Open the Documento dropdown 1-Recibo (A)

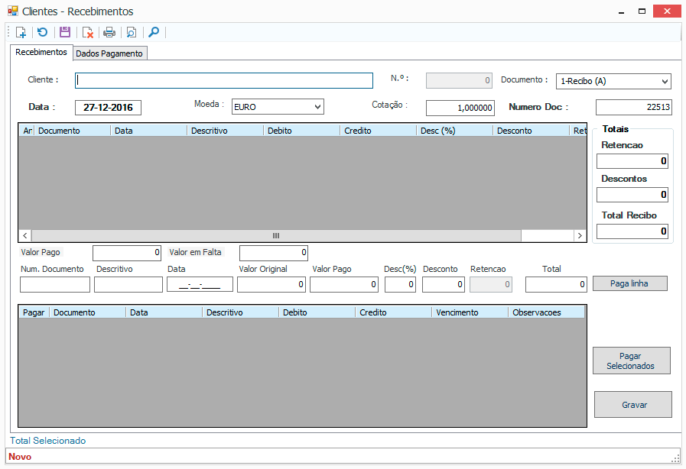[613, 81]
